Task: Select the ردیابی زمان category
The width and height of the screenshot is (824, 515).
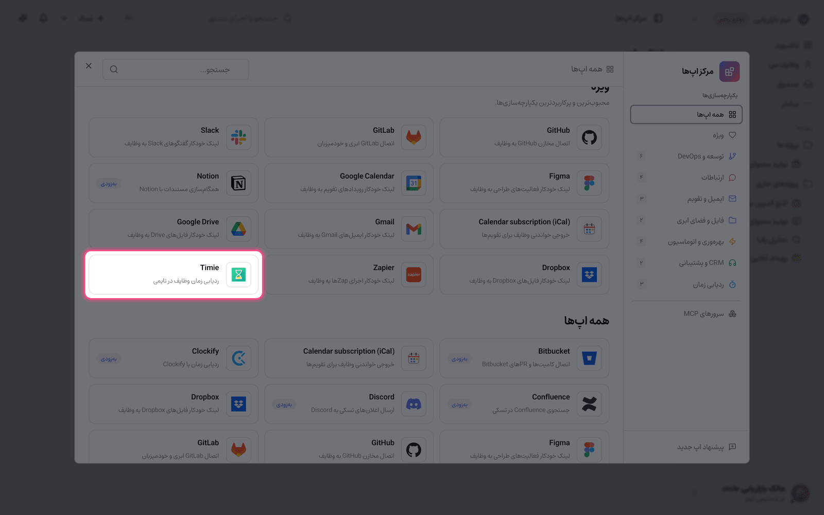Action: point(686,284)
